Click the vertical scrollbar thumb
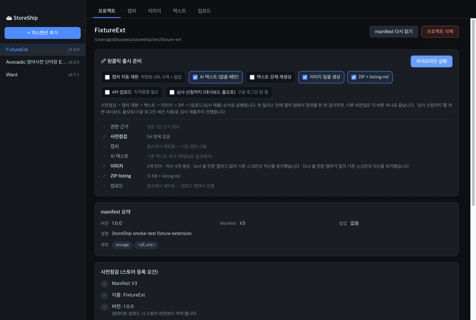 coord(473,113)
